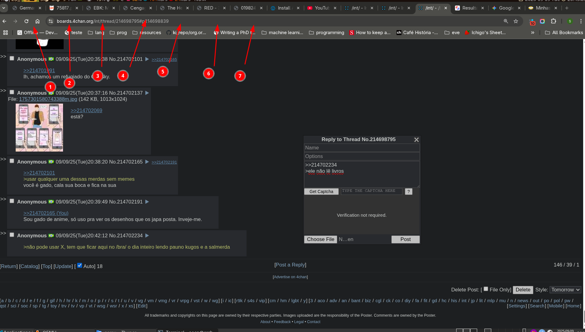
Task: Open the Café História bookmark
Action: point(417,33)
